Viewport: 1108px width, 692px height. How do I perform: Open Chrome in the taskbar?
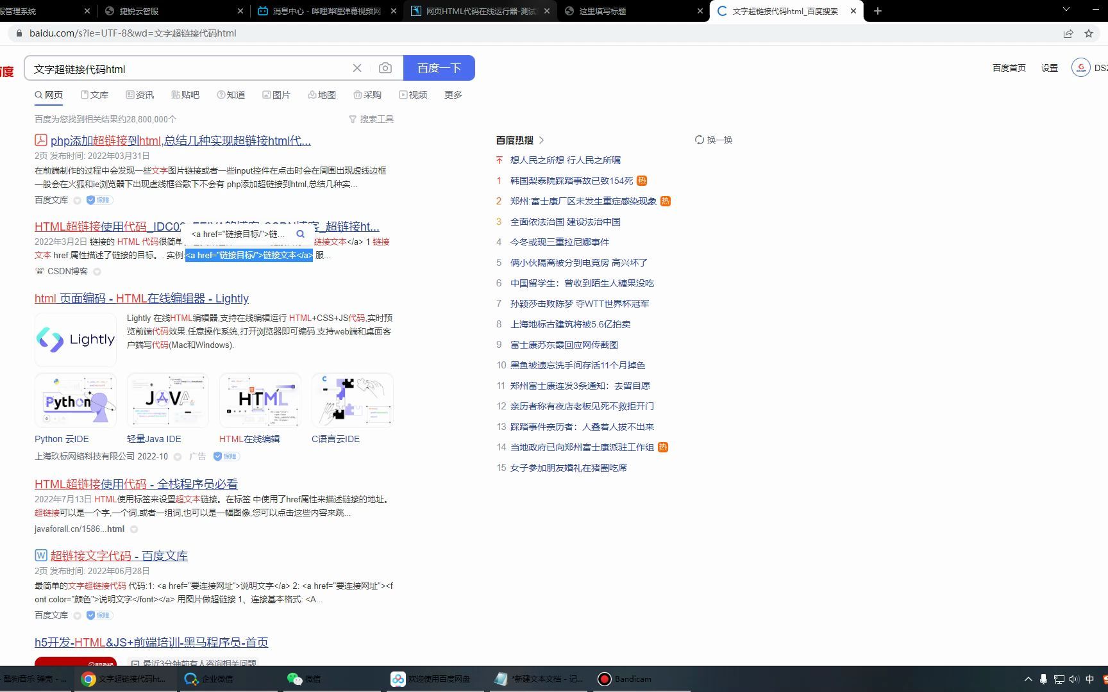(124, 679)
